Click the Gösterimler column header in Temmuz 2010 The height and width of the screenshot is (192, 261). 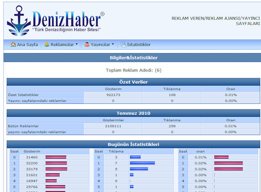[113, 120]
